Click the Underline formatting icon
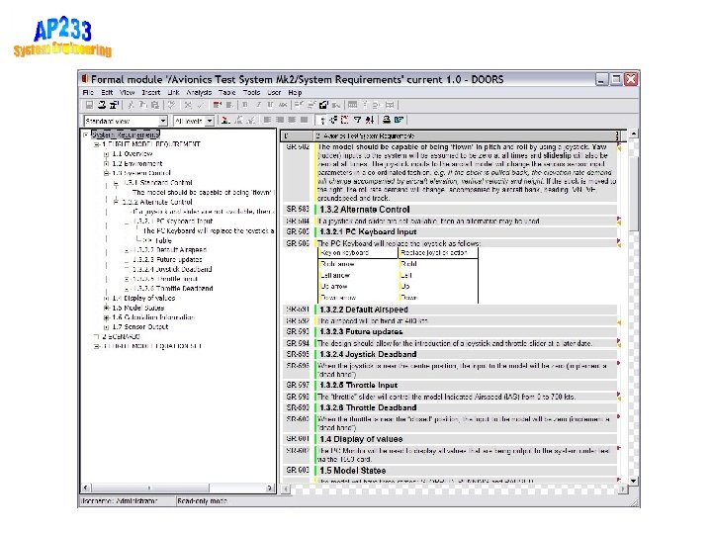Image resolution: width=712 pixels, height=534 pixels. click(x=270, y=105)
